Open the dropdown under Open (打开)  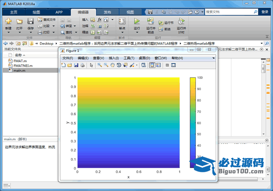pyautogui.click(x=19, y=32)
